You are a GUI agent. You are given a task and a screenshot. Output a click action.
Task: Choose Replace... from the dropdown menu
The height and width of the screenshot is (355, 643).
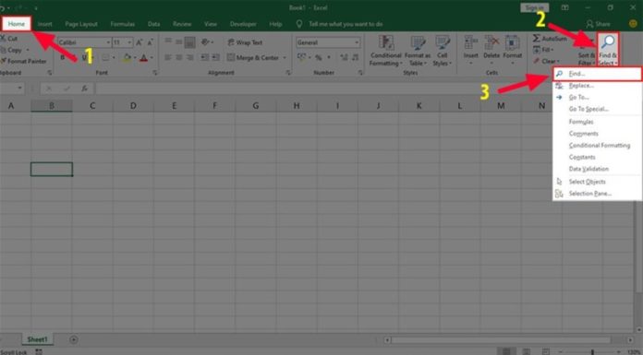(x=597, y=86)
